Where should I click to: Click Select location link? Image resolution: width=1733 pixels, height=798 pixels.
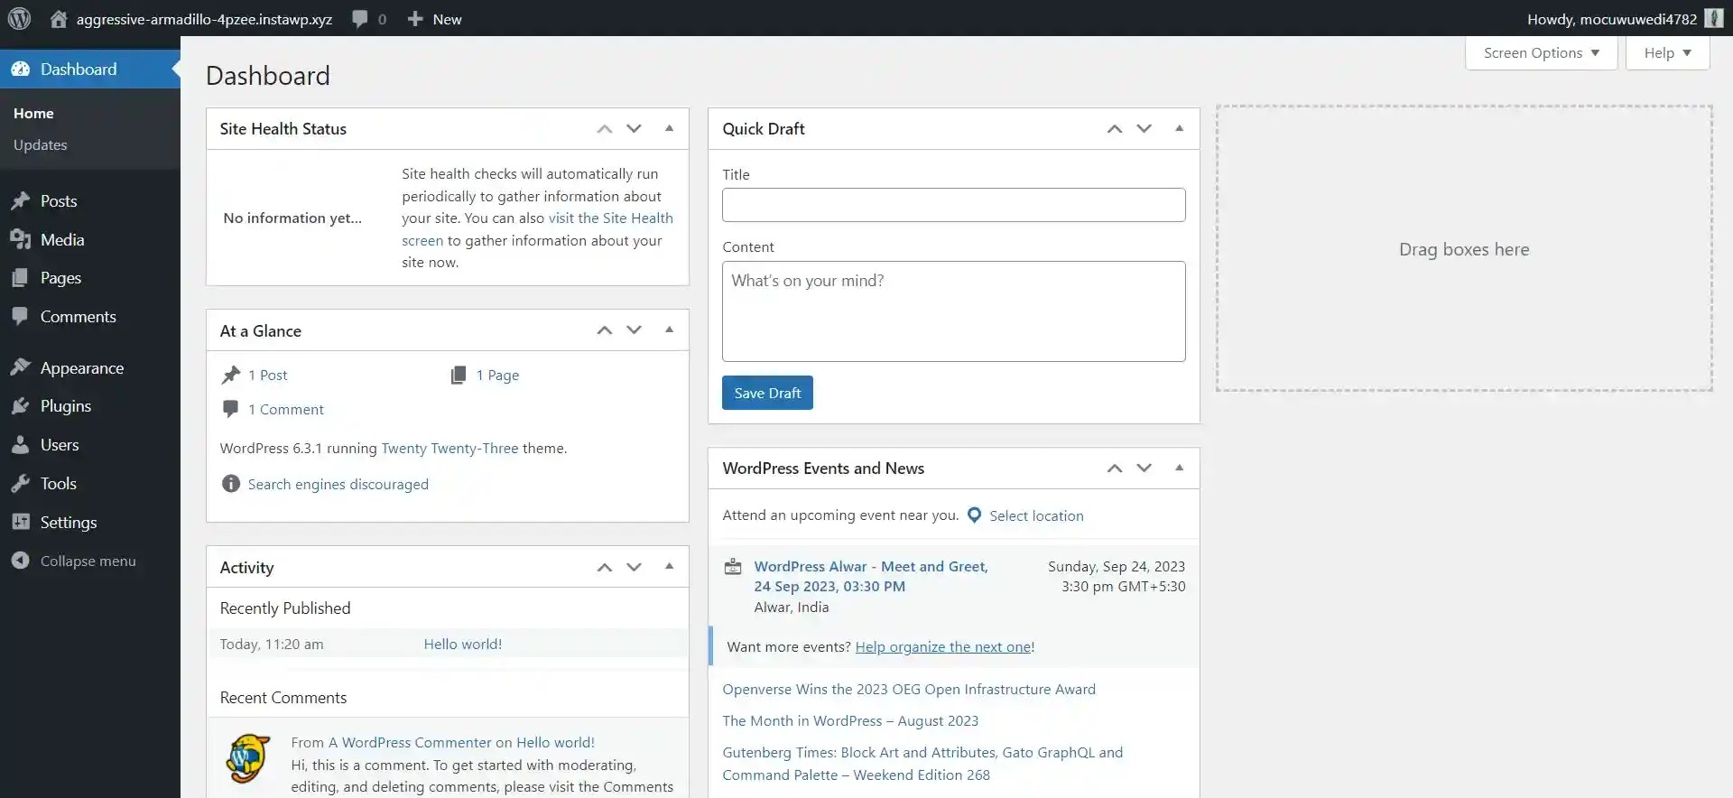click(1036, 515)
